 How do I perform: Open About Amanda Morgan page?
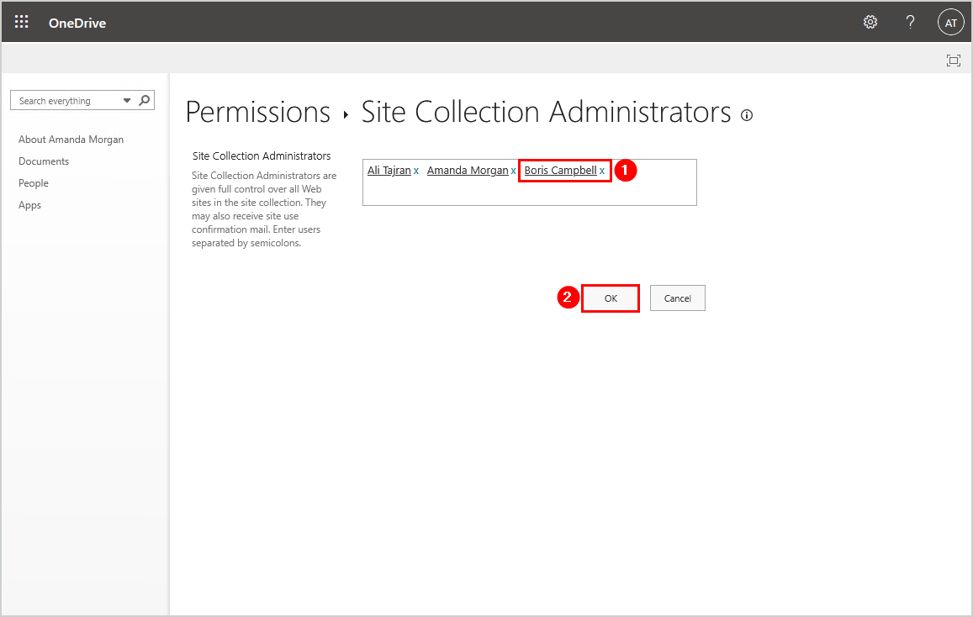tap(71, 140)
